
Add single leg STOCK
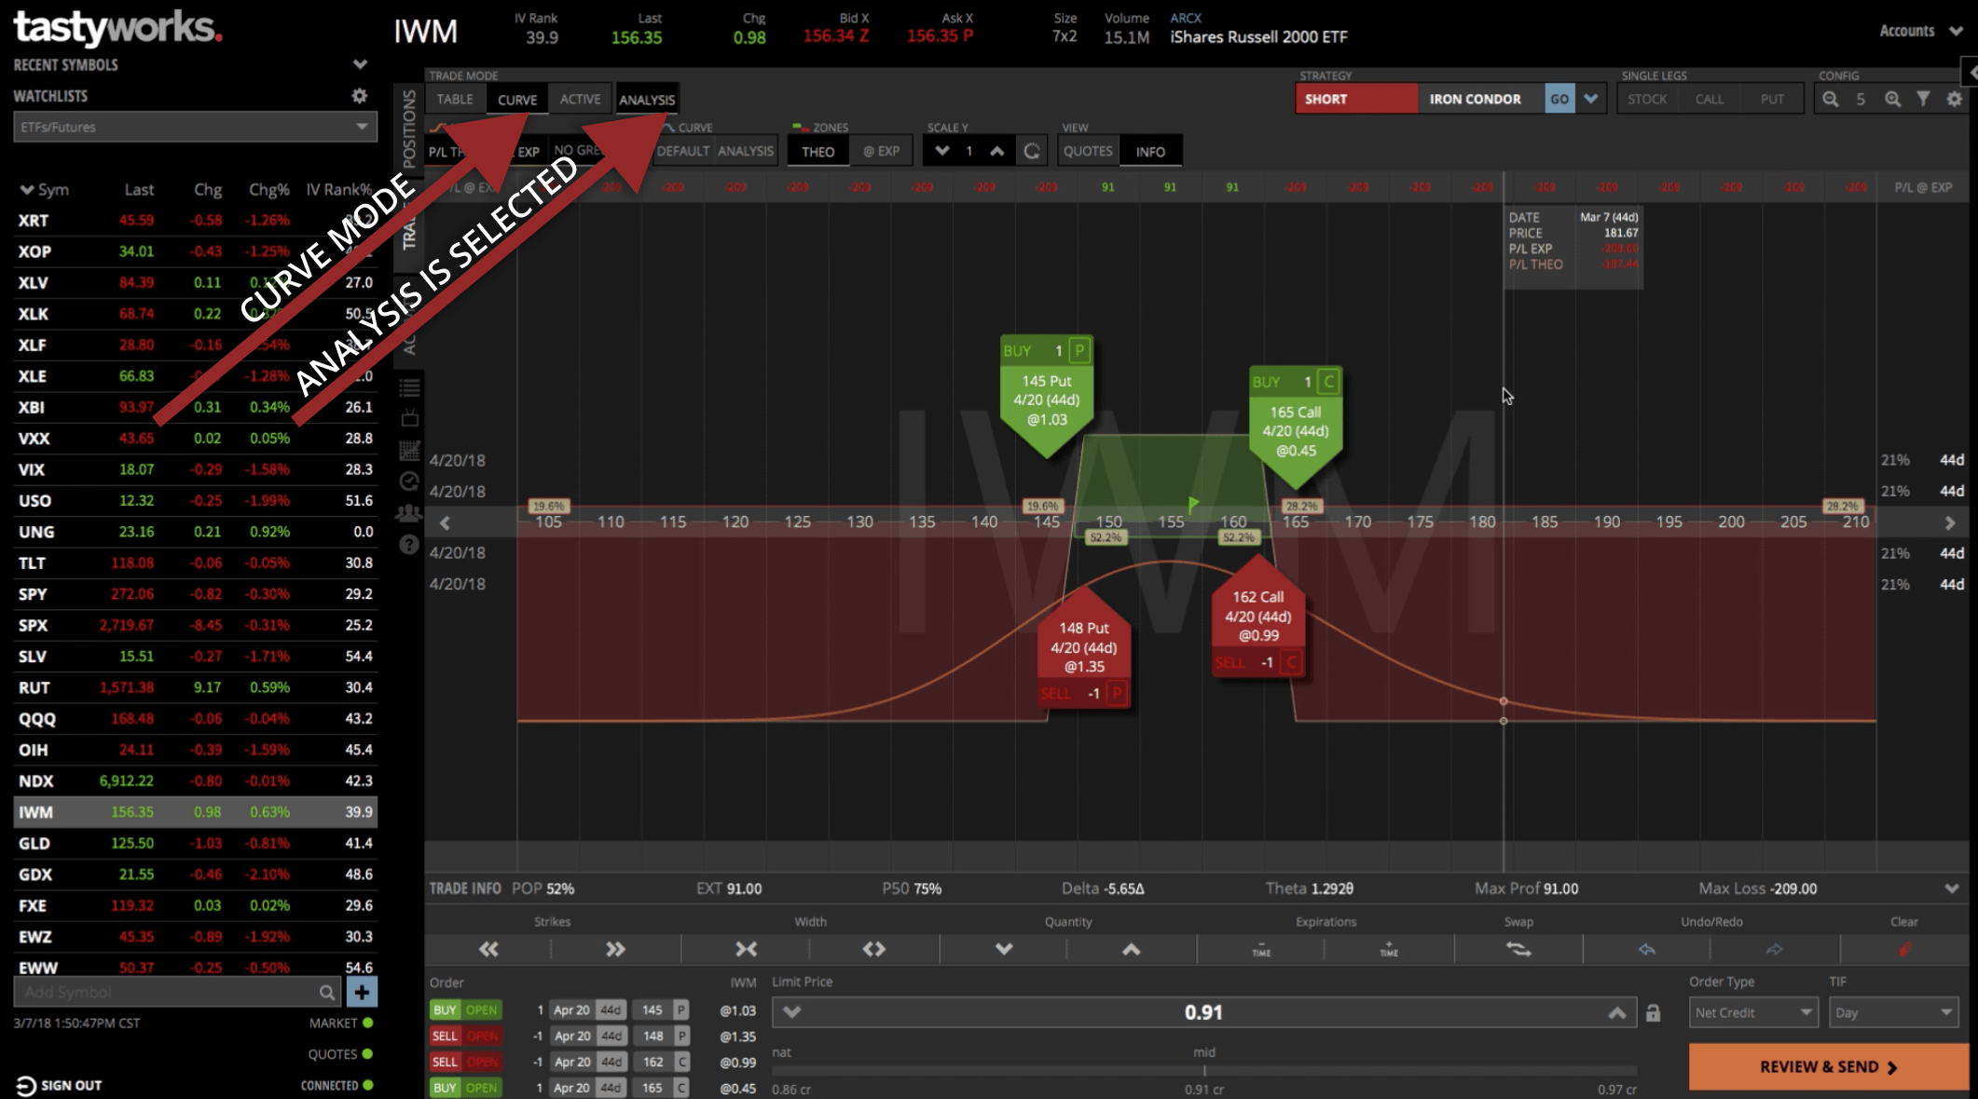coord(1647,99)
